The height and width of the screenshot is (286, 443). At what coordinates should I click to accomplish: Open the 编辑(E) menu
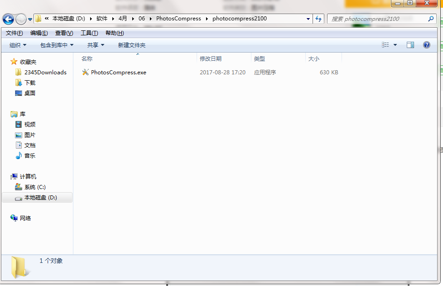(x=39, y=33)
